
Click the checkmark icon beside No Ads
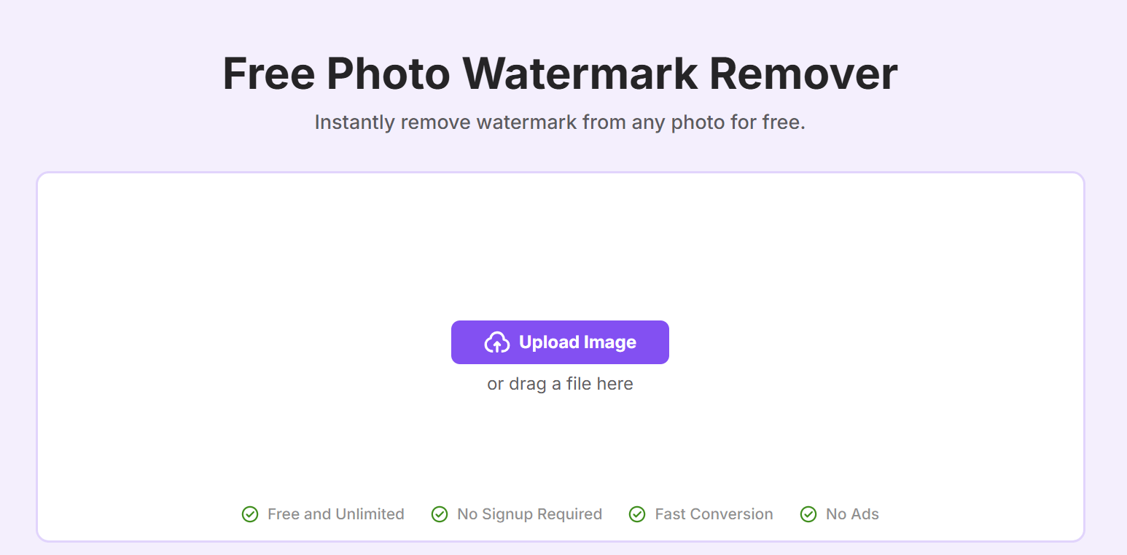(x=808, y=514)
